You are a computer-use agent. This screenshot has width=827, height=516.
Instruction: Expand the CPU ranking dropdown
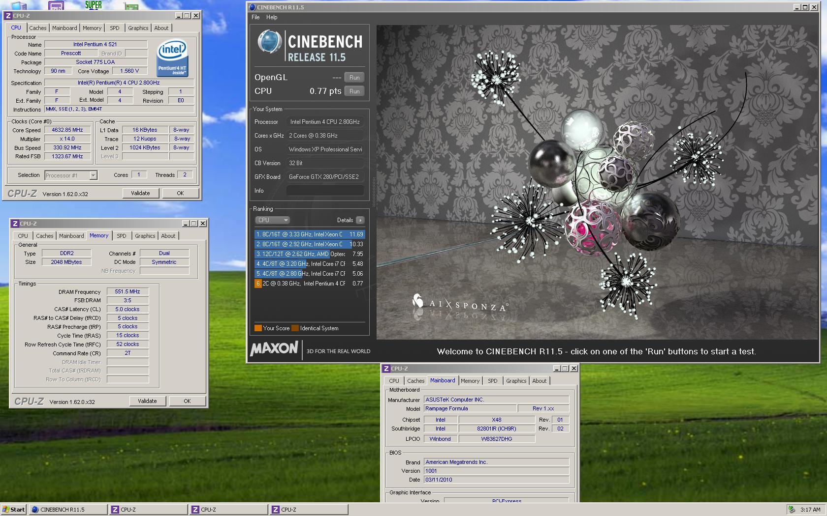click(x=272, y=220)
